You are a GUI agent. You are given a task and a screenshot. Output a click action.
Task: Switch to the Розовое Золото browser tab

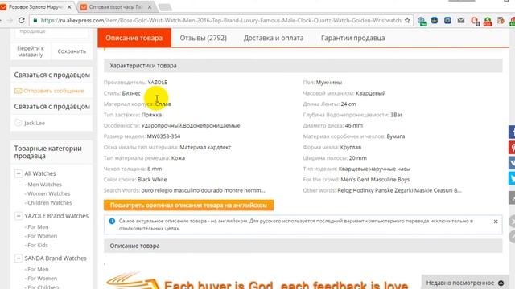(x=35, y=7)
